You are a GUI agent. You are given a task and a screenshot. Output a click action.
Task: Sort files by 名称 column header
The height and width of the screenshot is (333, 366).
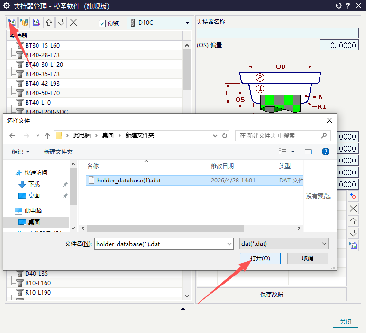pos(92,166)
